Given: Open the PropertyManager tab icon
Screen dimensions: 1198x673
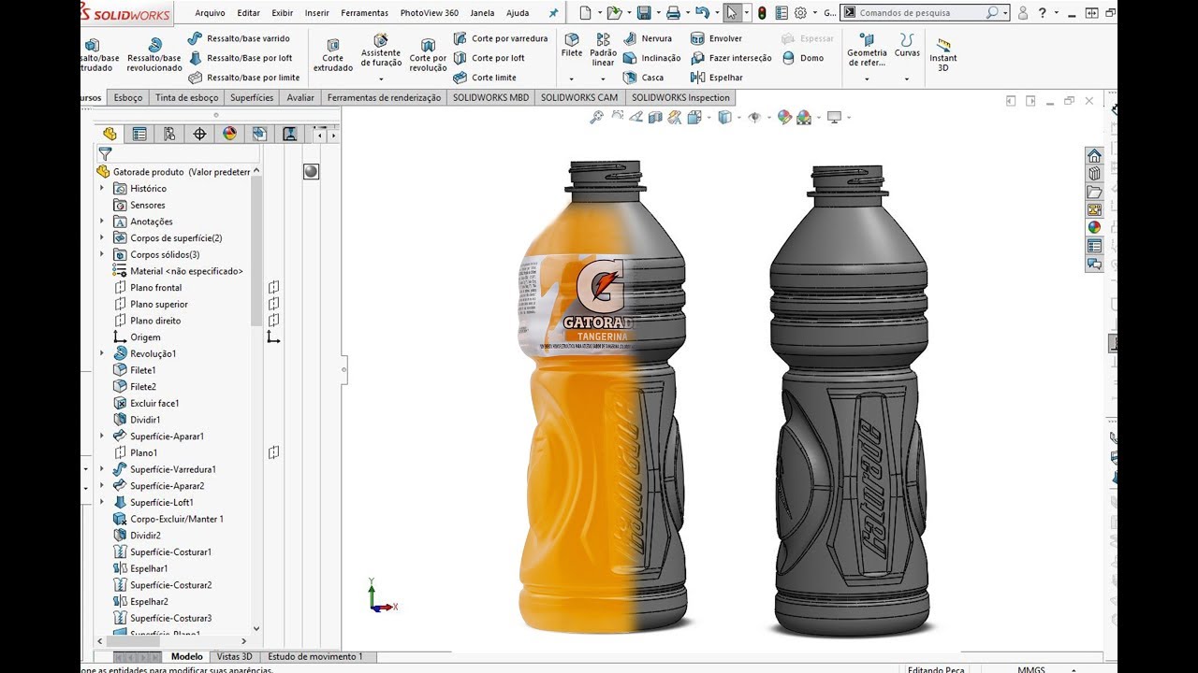Looking at the screenshot, I should (x=139, y=134).
